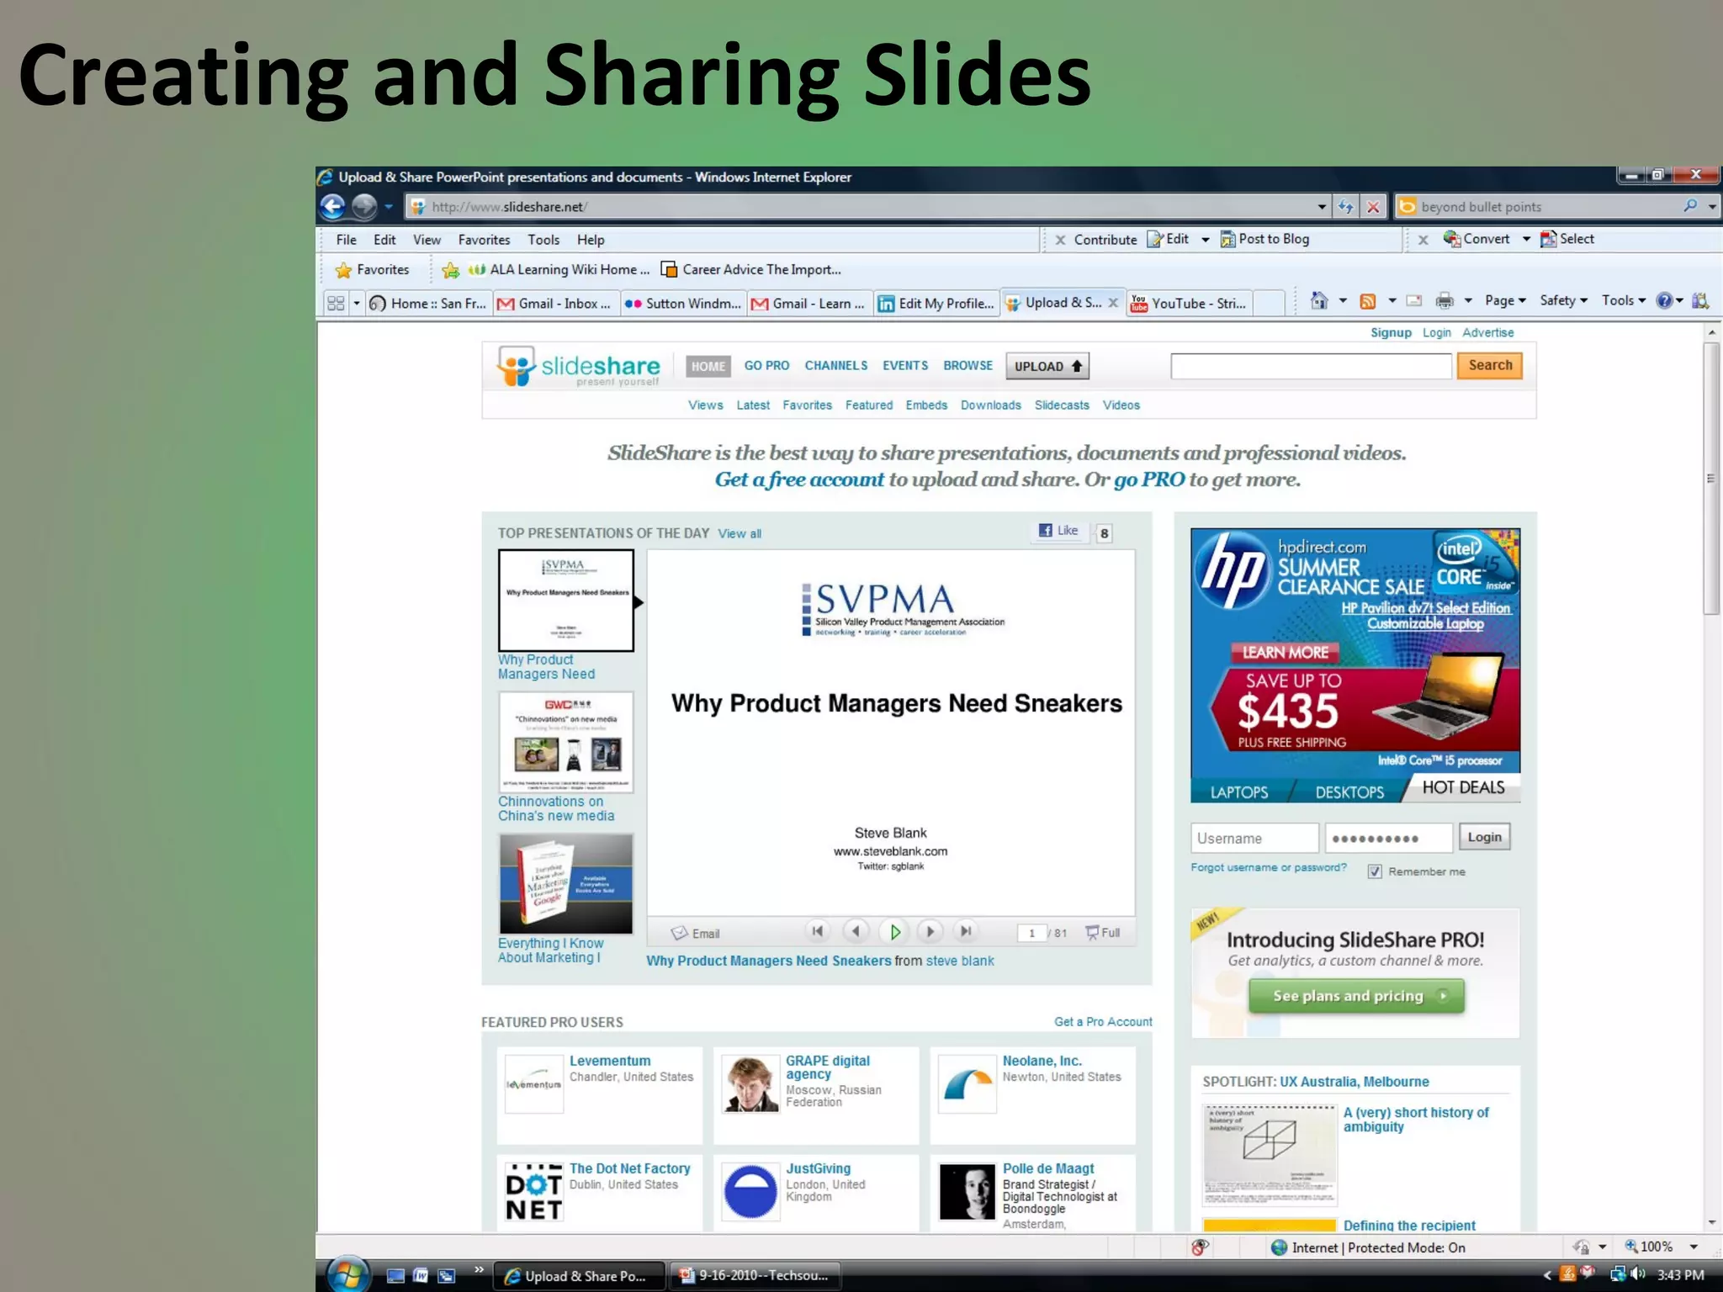
Task: Toggle the Remember me checkbox
Action: click(1375, 871)
